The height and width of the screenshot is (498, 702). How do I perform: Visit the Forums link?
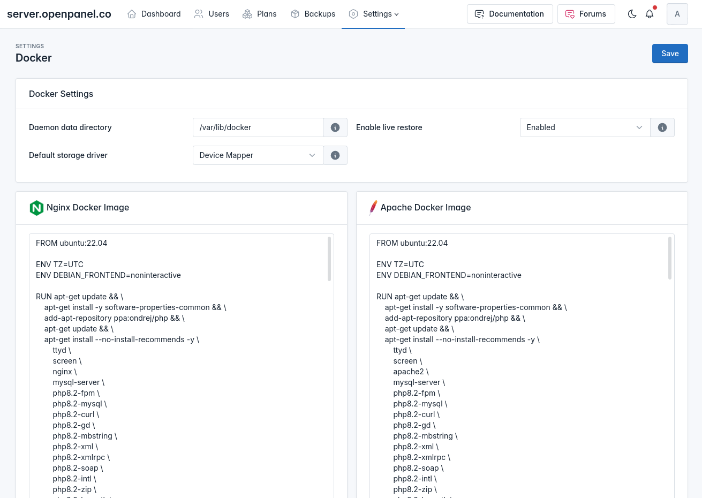tap(586, 14)
